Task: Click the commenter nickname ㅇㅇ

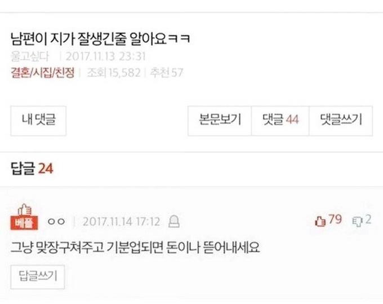Action: [56, 222]
